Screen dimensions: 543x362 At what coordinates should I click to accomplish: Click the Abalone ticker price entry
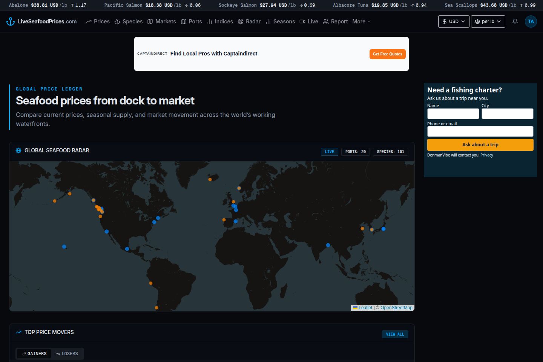tap(48, 5)
